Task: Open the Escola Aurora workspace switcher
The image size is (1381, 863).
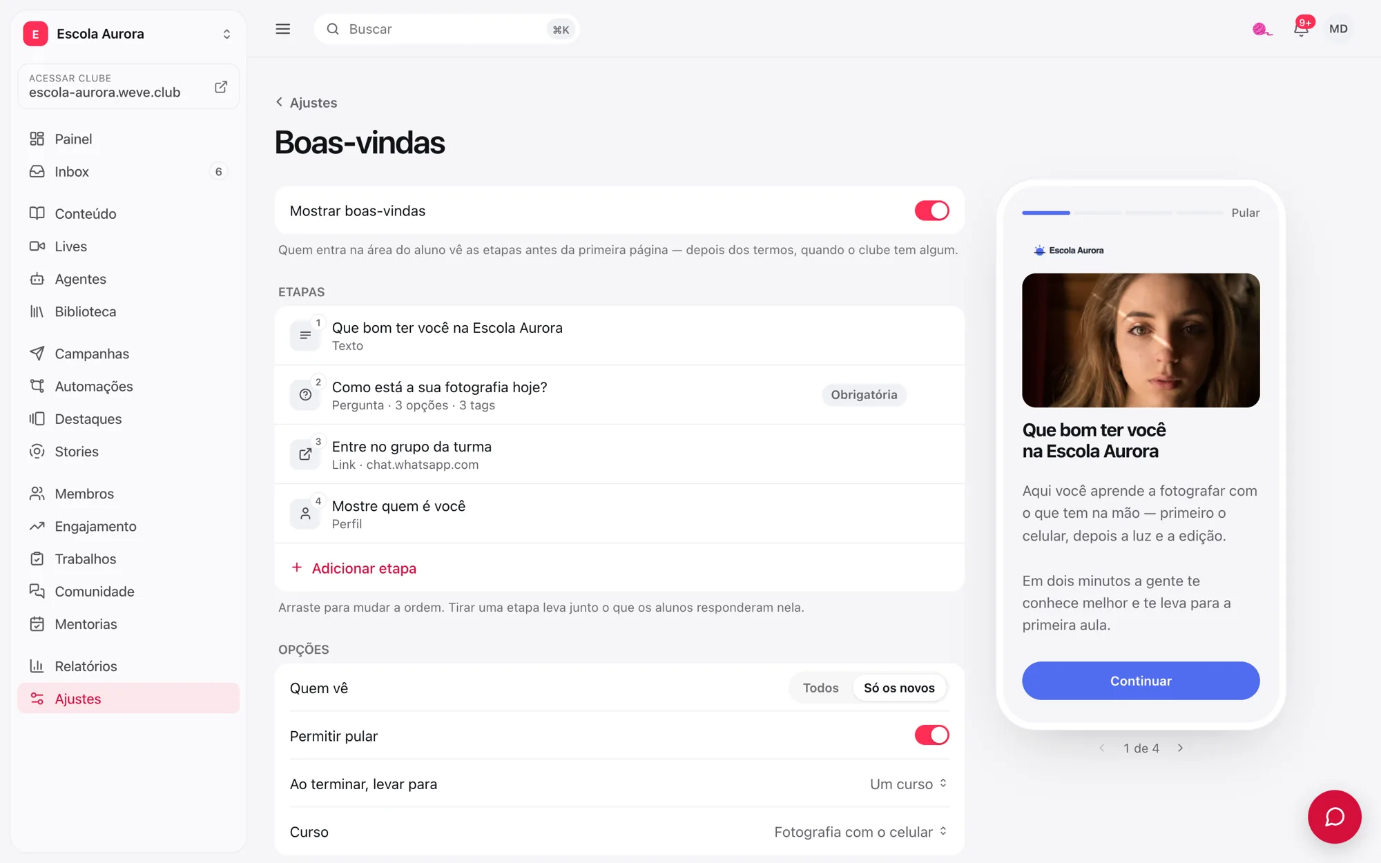Action: pyautogui.click(x=128, y=34)
